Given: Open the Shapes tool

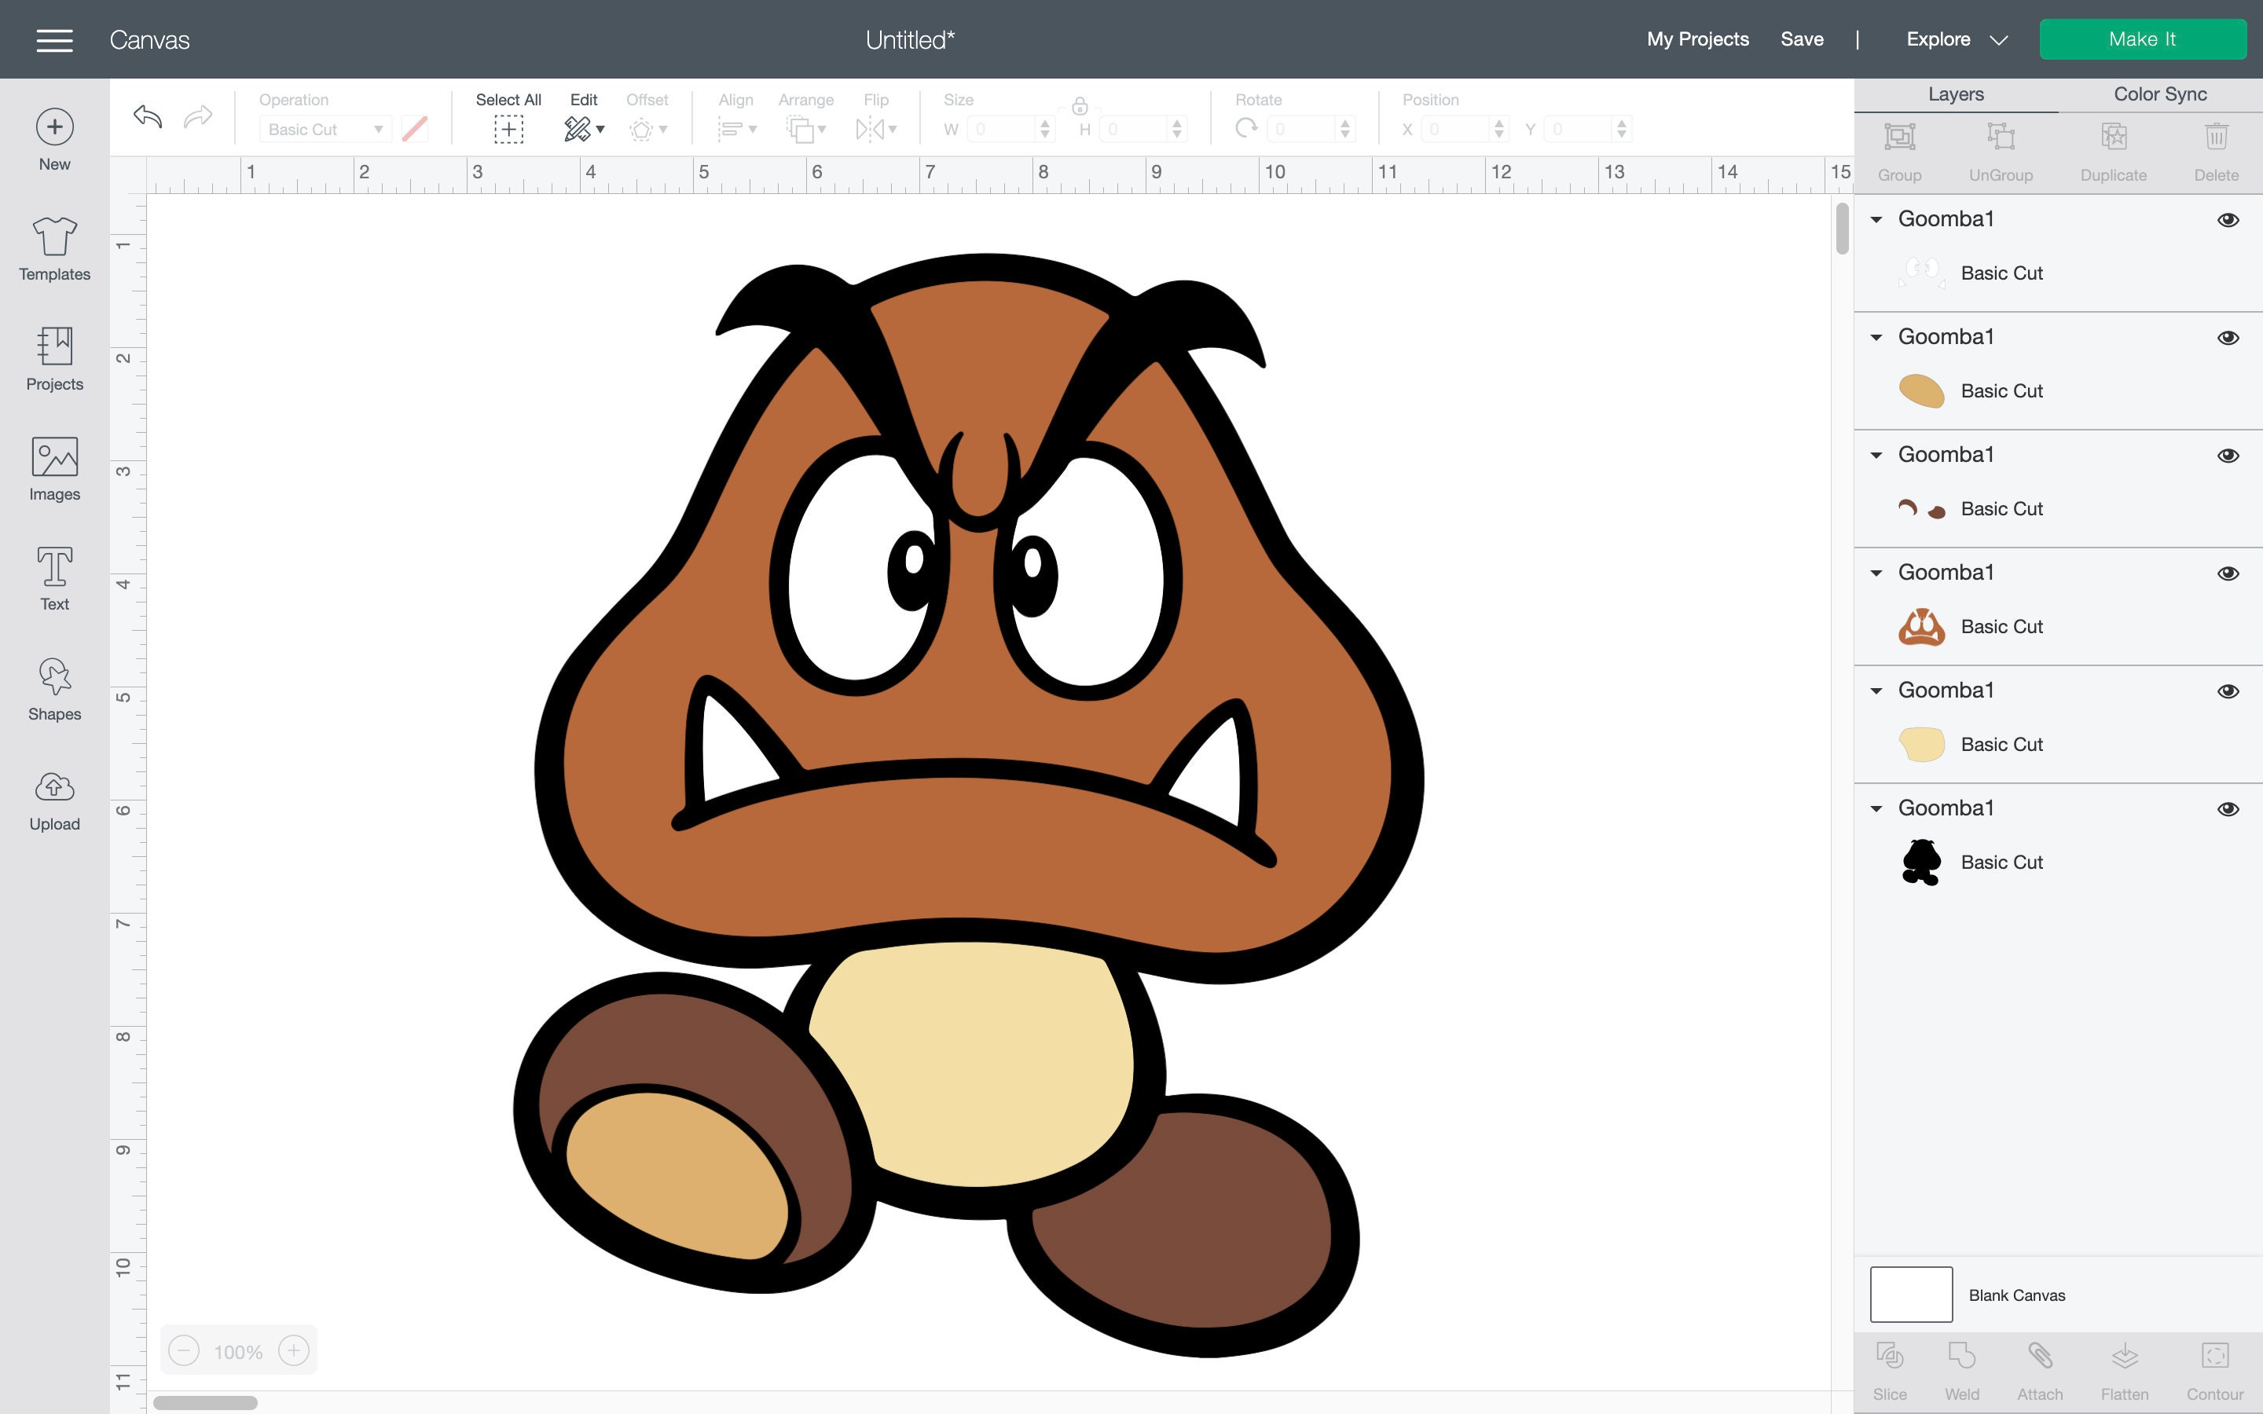Looking at the screenshot, I should [x=53, y=687].
